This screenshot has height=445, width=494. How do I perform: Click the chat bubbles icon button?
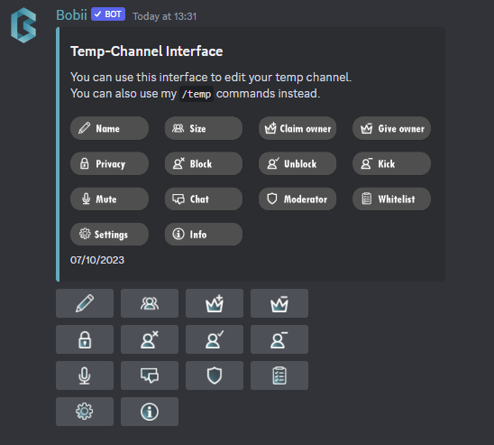150,375
